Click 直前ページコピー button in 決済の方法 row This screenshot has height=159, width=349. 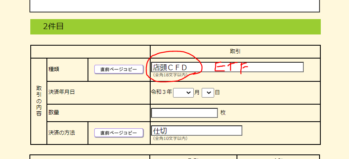click(x=119, y=133)
